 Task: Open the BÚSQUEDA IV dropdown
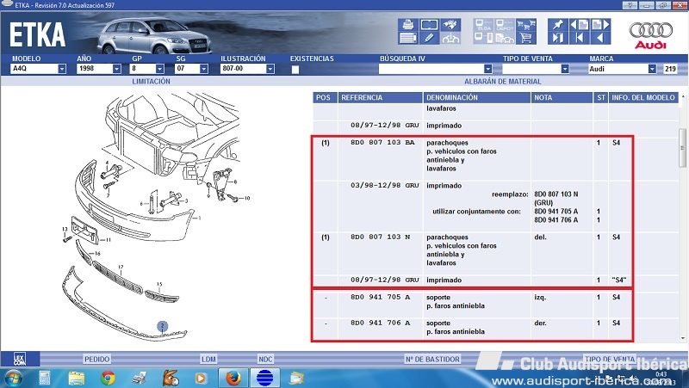pyautogui.click(x=487, y=69)
